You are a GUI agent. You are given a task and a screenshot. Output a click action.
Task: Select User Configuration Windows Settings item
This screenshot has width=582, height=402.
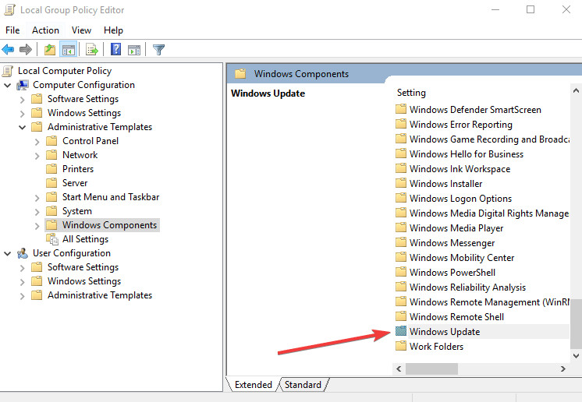click(x=84, y=281)
